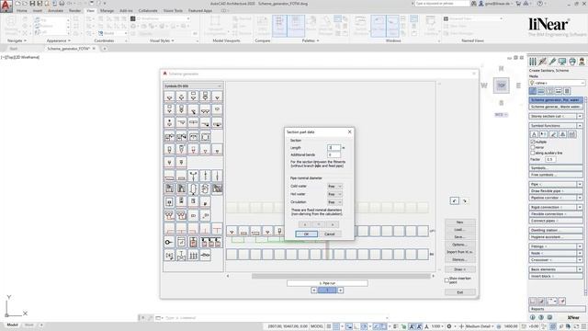Select the Model layout tab
The height and width of the screenshot is (331, 588).
(x=12, y=325)
